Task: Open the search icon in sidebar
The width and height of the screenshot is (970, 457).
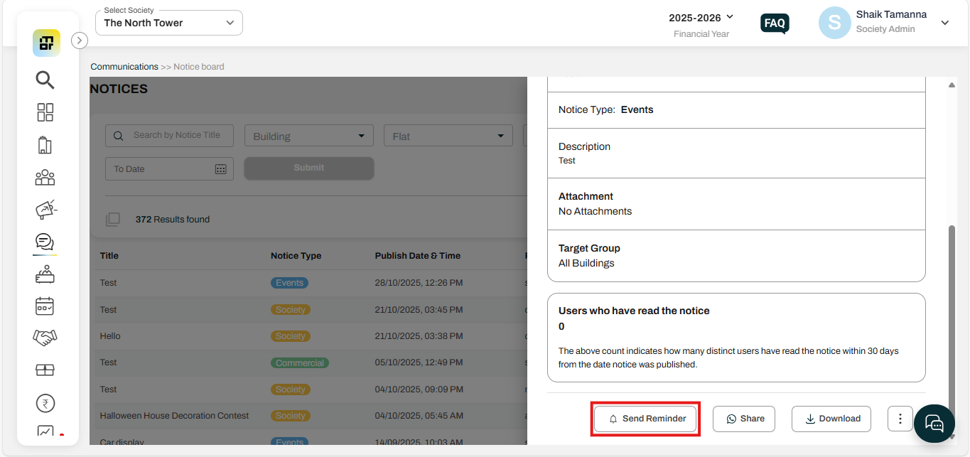Action: [x=45, y=80]
